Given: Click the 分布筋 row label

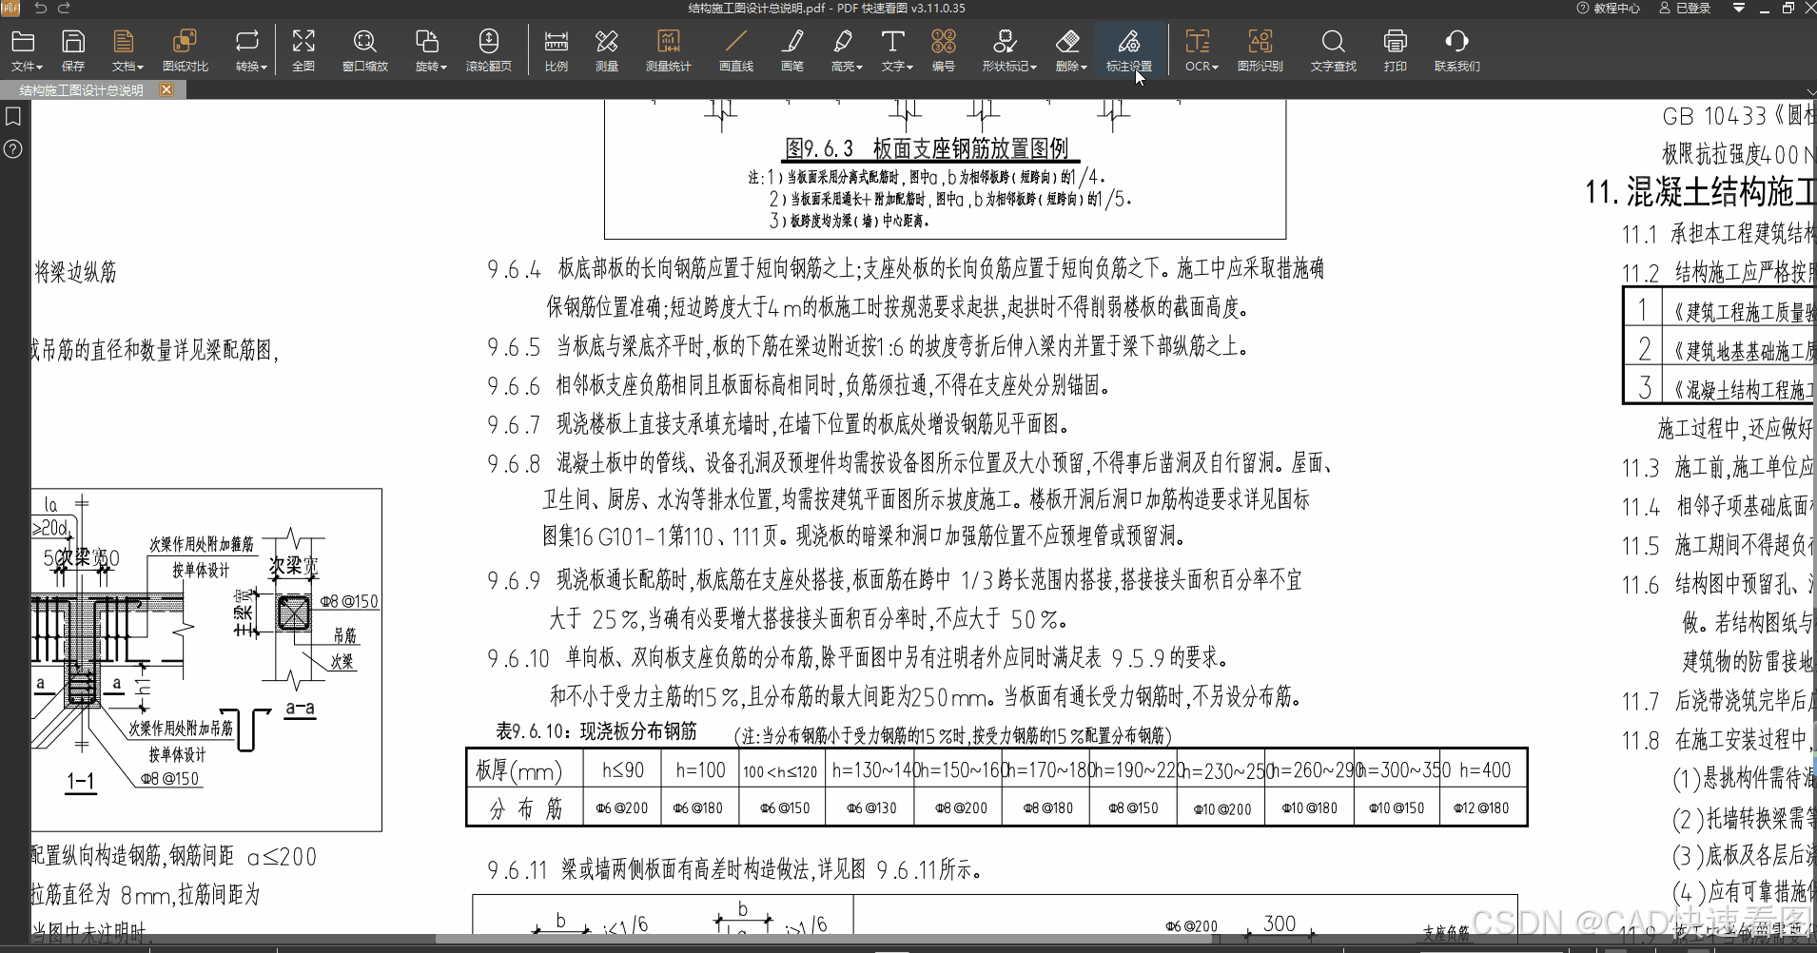Looking at the screenshot, I should pos(526,808).
